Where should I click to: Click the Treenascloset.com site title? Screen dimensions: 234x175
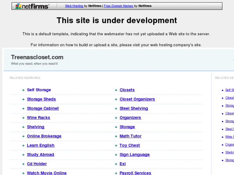point(37,57)
